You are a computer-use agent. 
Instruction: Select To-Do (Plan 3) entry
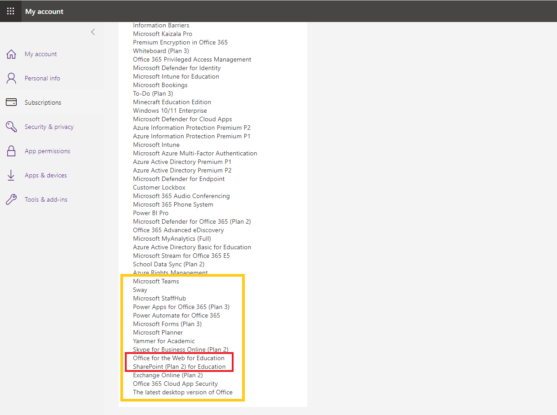pos(153,93)
